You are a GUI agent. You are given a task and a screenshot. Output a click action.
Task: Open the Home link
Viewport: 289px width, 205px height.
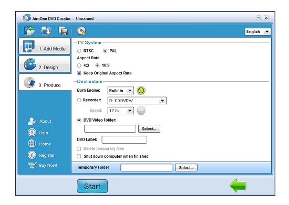[45, 144]
